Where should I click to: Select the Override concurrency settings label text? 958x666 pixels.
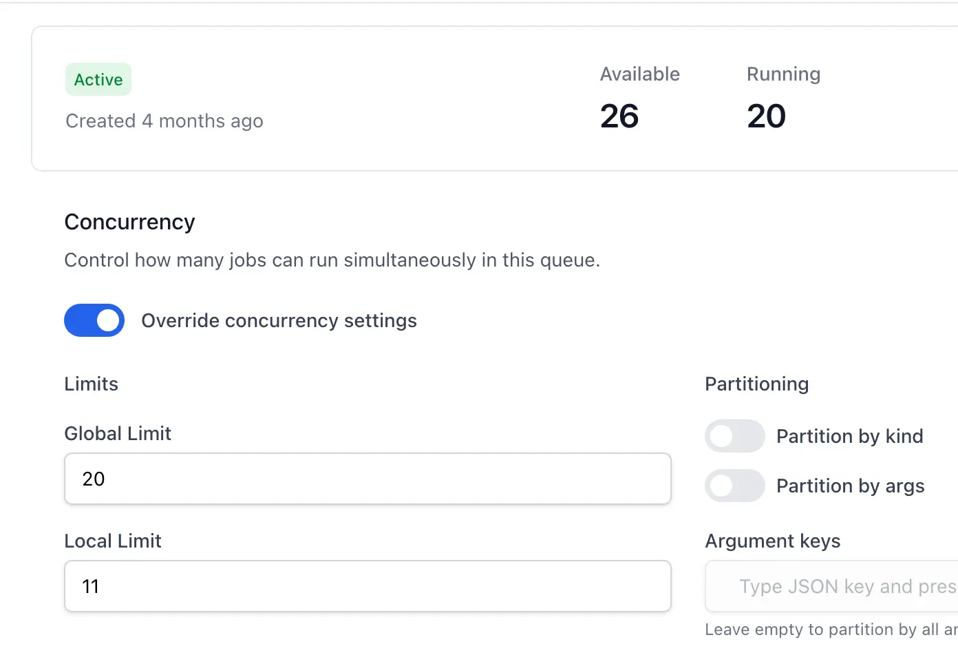(x=279, y=321)
